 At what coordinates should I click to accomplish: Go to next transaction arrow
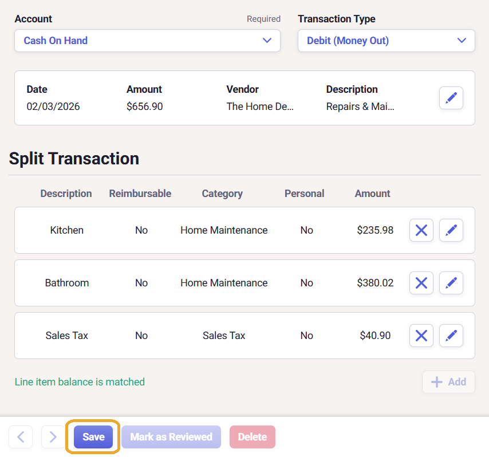pos(53,437)
